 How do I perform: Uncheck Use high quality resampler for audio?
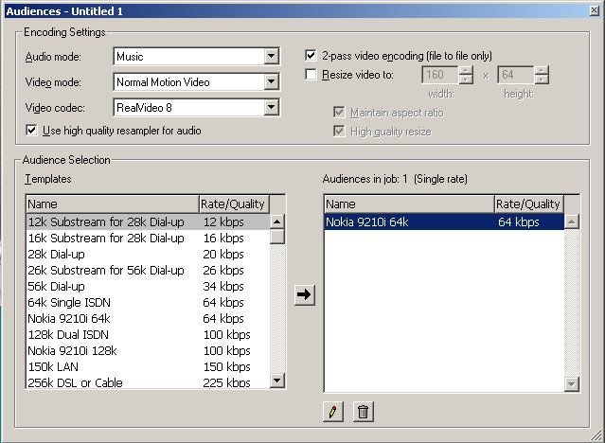coord(32,130)
